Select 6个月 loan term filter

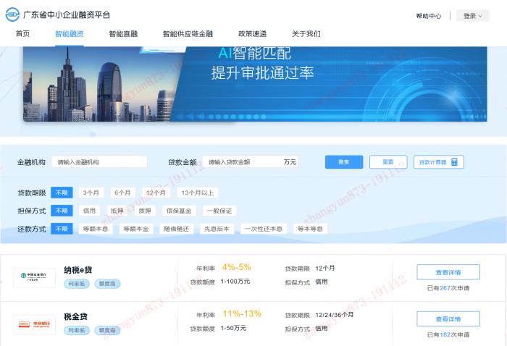click(122, 193)
